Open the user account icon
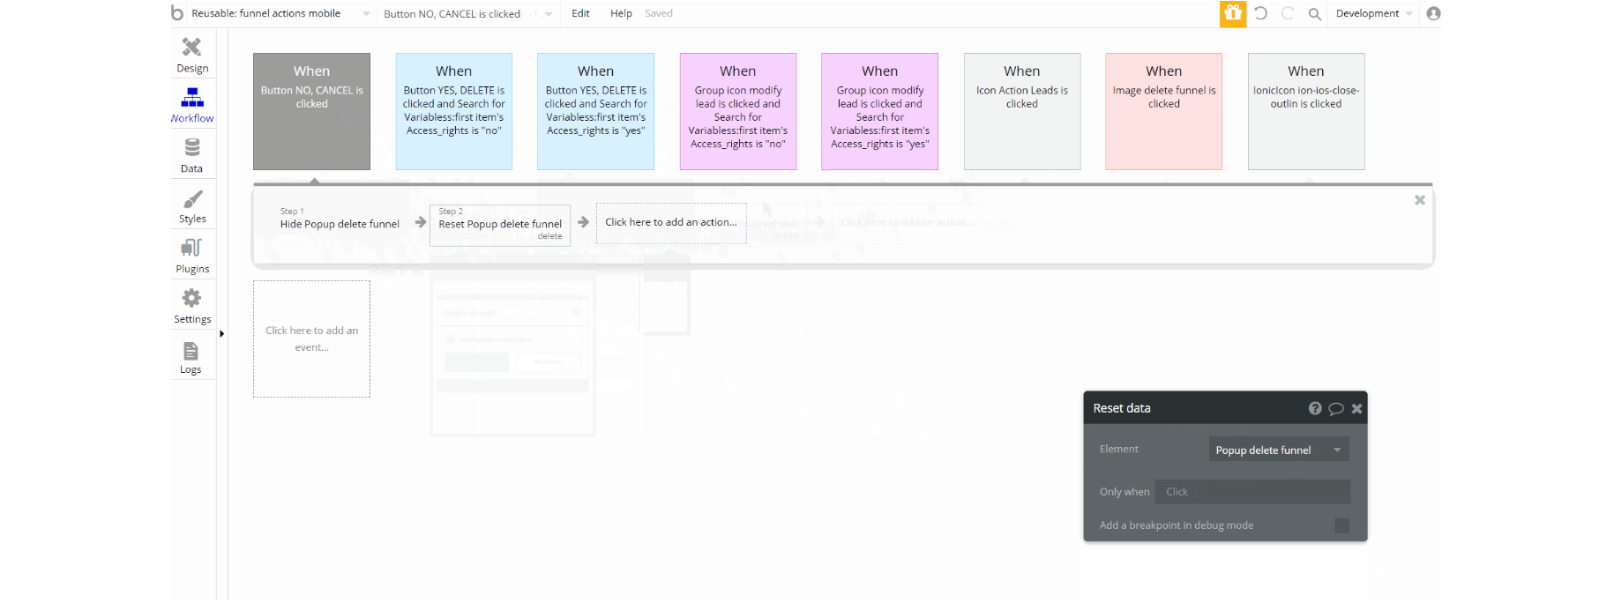Screen dimensions: 1614x603 pos(1433,13)
